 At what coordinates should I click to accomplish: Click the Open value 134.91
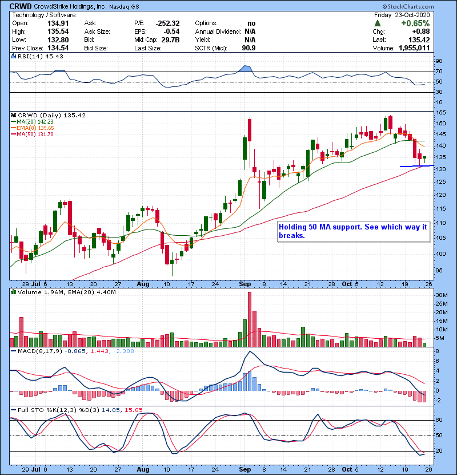[58, 23]
